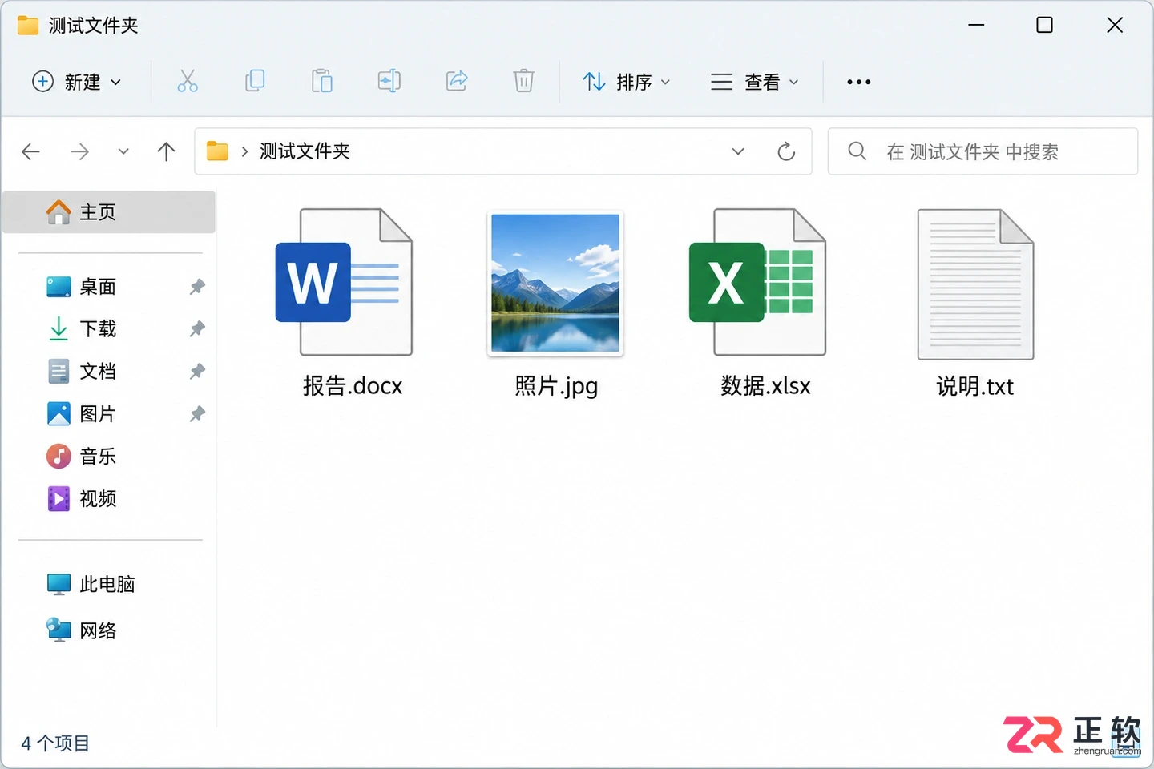Close the 测试文件夹 window
This screenshot has height=769, width=1154.
click(1115, 25)
